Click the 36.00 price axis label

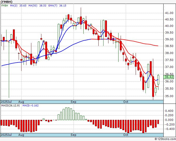[x=169, y=81]
